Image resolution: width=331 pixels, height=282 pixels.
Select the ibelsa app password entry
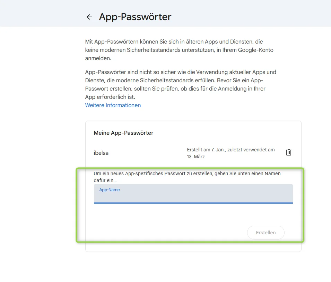click(101, 153)
